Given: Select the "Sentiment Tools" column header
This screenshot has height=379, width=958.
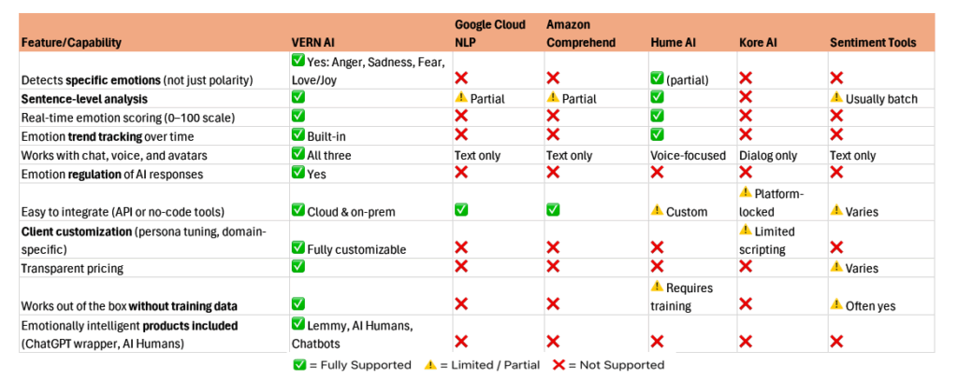Looking at the screenshot, I should 870,43.
